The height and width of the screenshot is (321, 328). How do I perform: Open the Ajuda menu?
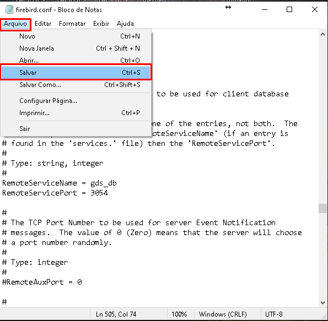[125, 24]
